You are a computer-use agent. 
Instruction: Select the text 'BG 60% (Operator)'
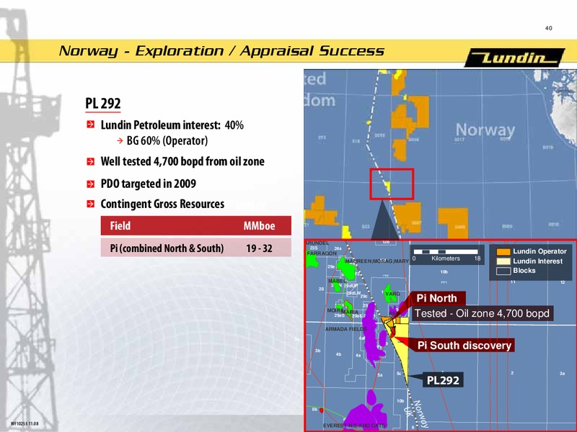click(x=167, y=140)
